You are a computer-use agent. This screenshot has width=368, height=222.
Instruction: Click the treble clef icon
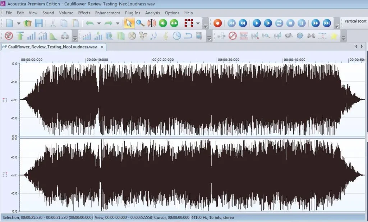point(166,36)
